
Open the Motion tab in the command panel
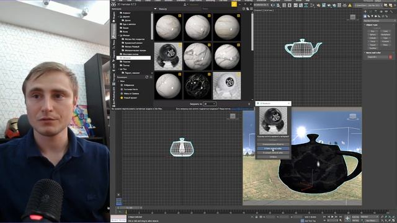pos(381,12)
